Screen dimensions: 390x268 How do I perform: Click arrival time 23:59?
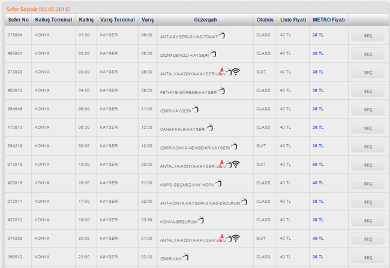coord(147,220)
